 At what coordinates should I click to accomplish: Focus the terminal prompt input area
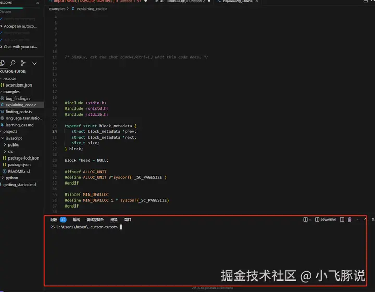point(121,227)
